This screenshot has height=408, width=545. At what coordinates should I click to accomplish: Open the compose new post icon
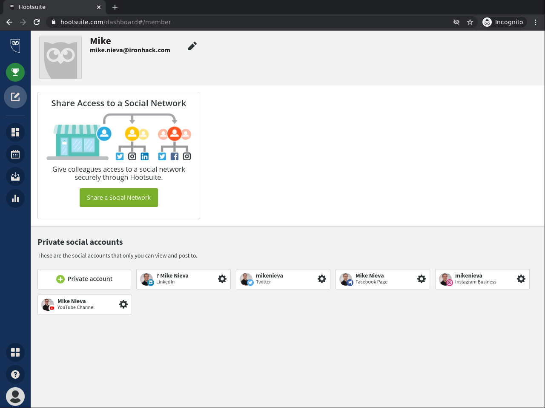(15, 97)
